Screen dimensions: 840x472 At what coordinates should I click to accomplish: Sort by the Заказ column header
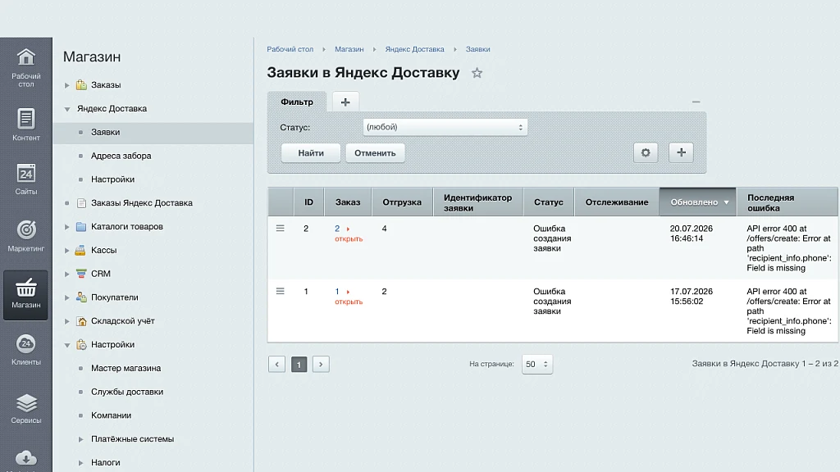[348, 202]
